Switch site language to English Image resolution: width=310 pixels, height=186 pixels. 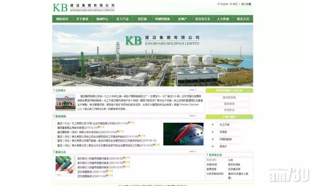pos(224,4)
